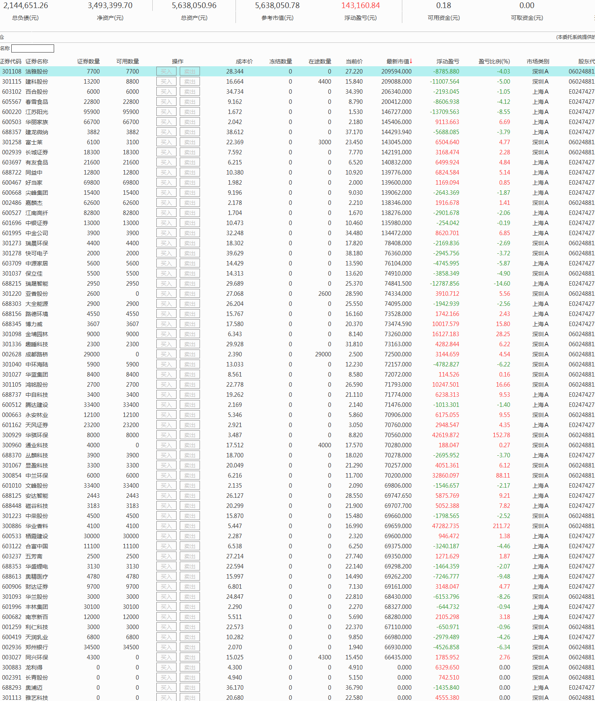Select the 301115 建科股份 stock code
This screenshot has height=701, width=595.
[12, 82]
